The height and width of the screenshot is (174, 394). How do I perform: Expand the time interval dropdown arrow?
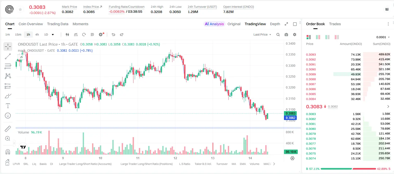53,35
